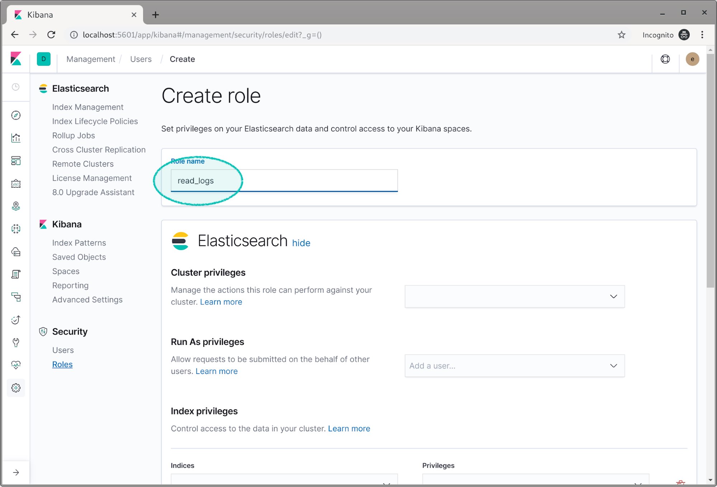This screenshot has height=487, width=717.
Task: Scroll down the page scrollbar
Action: pyautogui.click(x=711, y=477)
